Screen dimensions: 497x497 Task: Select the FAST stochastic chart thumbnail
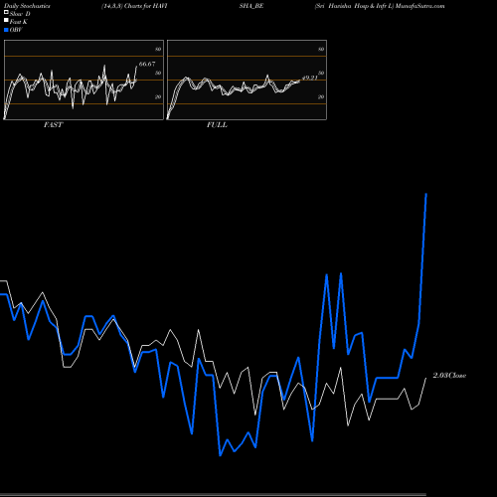click(x=83, y=80)
